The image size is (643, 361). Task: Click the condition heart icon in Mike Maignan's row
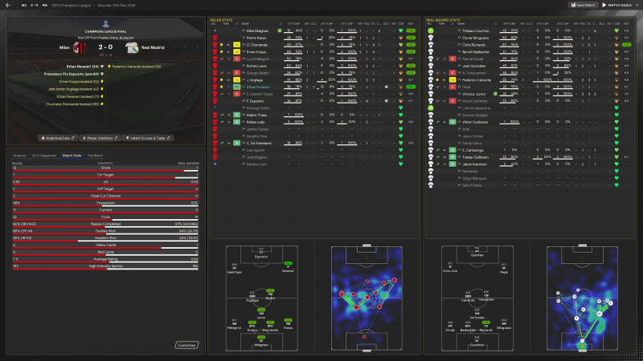coord(400,30)
